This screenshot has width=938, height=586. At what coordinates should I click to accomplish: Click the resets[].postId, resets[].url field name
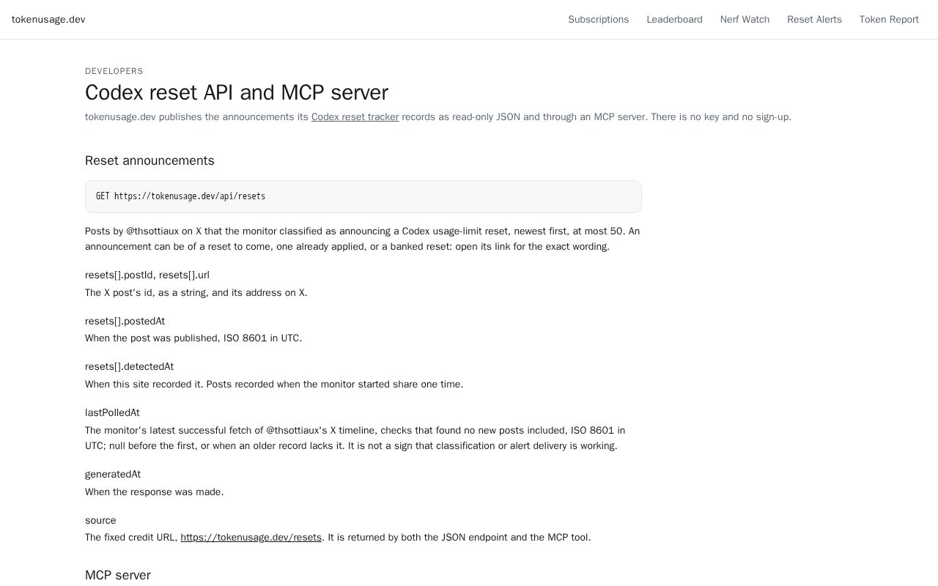147,275
